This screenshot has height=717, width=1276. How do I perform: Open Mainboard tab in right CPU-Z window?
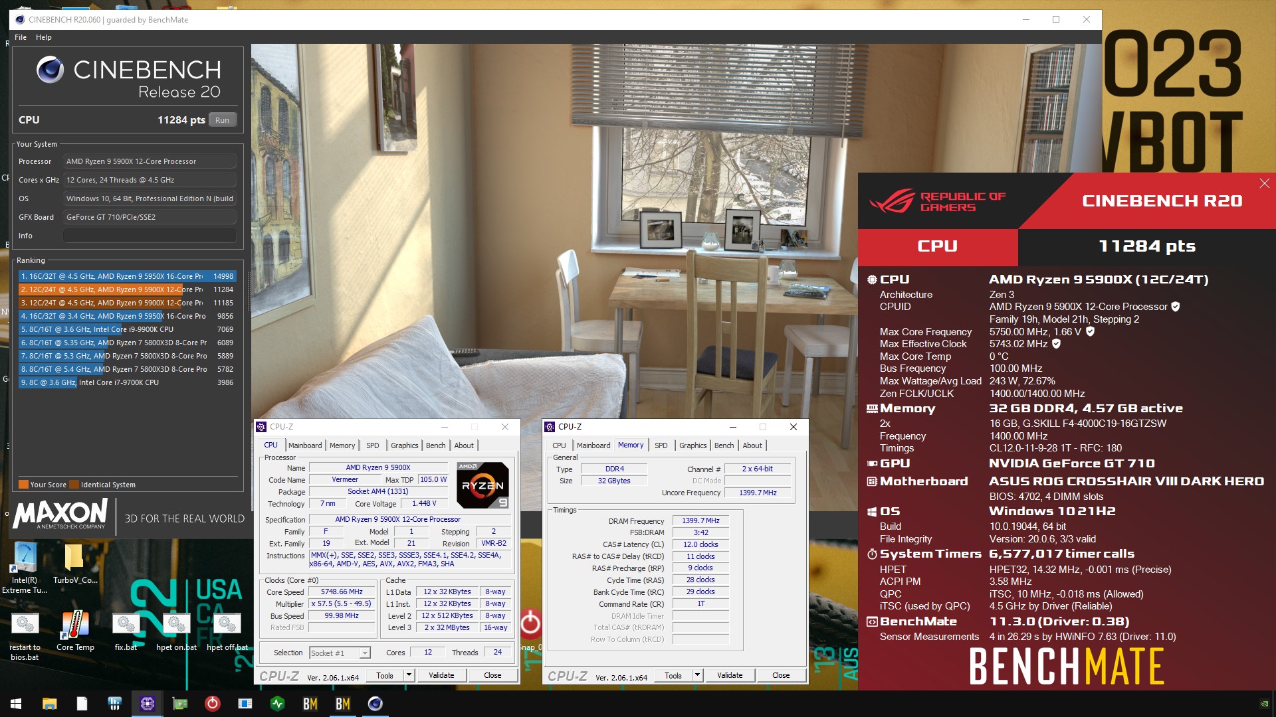[593, 445]
